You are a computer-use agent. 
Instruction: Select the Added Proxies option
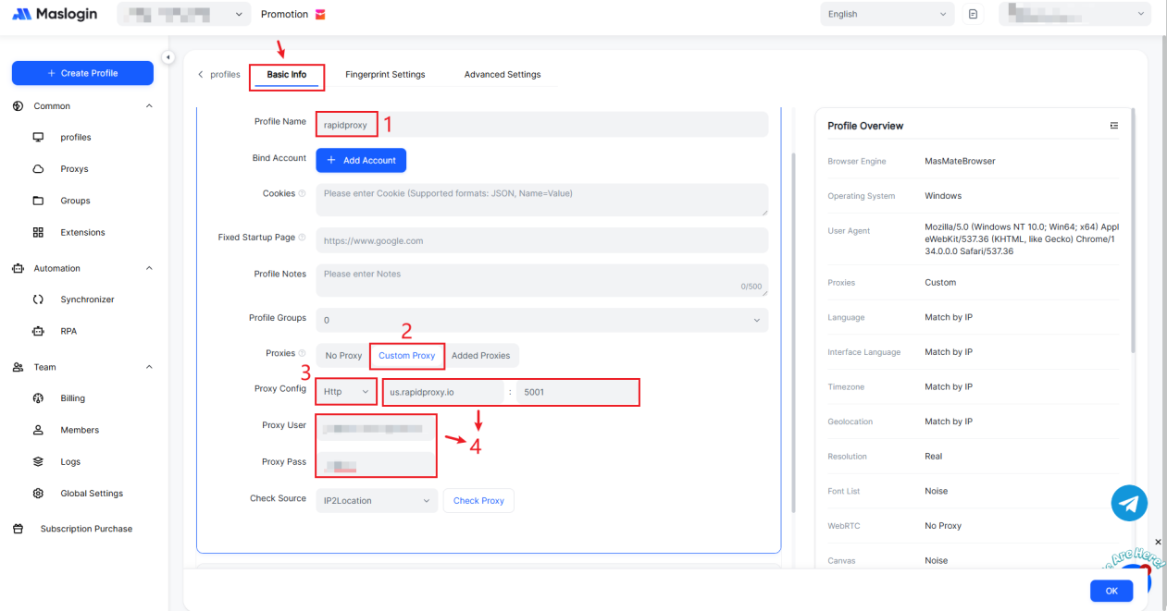click(480, 356)
